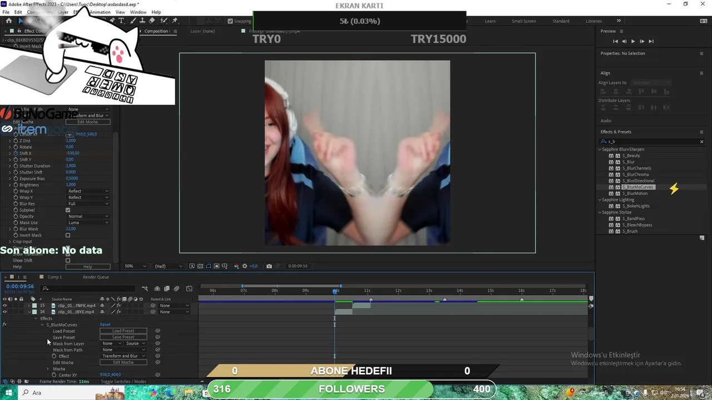
Task: Enable frame blending for timeline
Action: (167, 289)
